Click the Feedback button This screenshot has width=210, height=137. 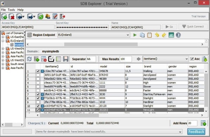pos(196,132)
